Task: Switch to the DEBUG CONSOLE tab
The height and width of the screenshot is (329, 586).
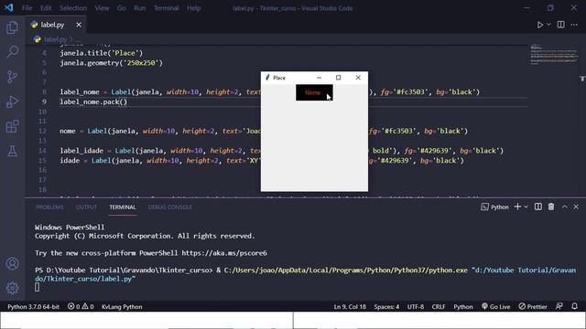Action: 170,207
